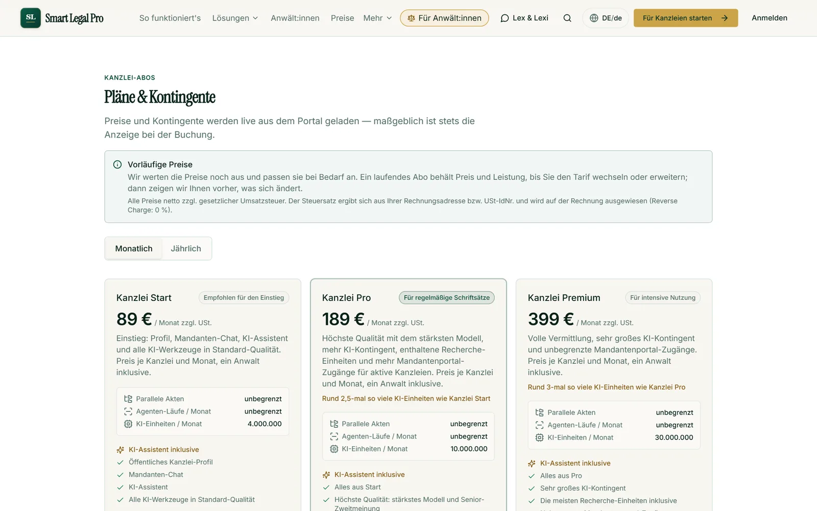Viewport: 817px width, 511px height.
Task: Switch billing to Monatlich
Action: coord(134,249)
